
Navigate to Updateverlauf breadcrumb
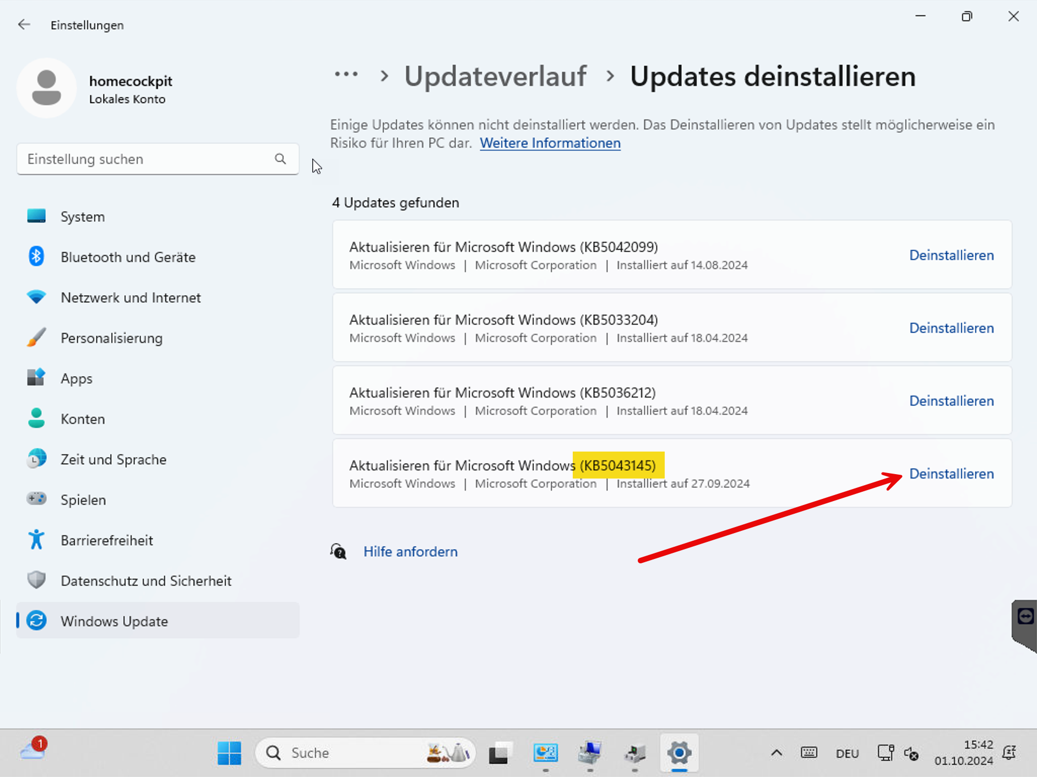[x=495, y=76]
